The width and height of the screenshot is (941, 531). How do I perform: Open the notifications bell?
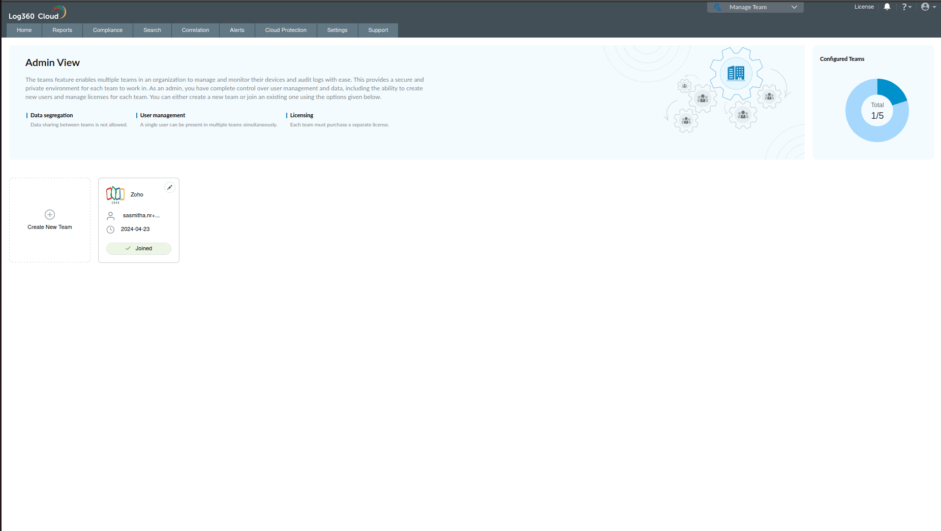[x=887, y=7]
